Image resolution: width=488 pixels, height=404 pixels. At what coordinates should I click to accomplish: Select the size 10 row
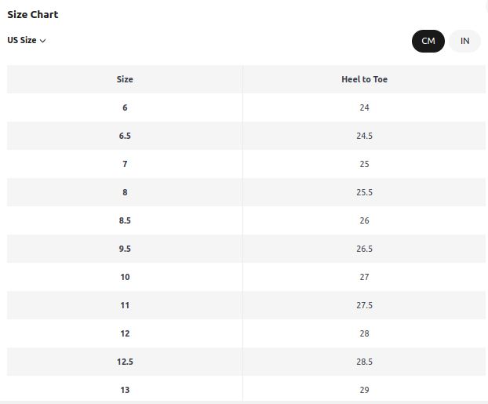pyautogui.click(x=246, y=277)
